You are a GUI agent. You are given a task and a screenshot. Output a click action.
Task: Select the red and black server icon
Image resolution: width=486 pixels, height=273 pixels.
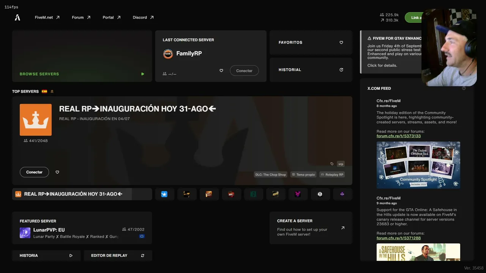coord(231,194)
